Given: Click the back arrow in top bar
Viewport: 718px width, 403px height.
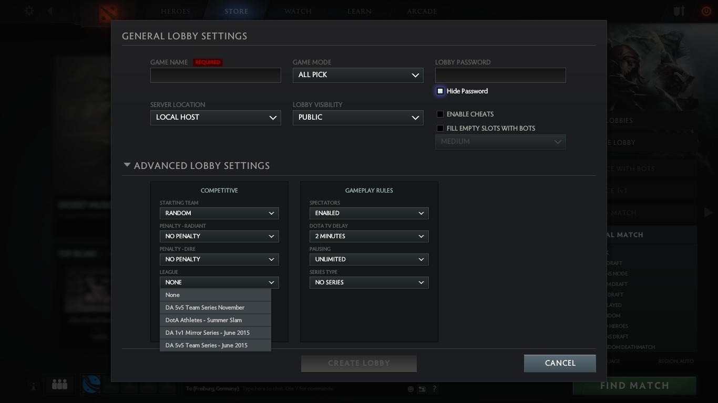Looking at the screenshot, I should click(50, 10).
